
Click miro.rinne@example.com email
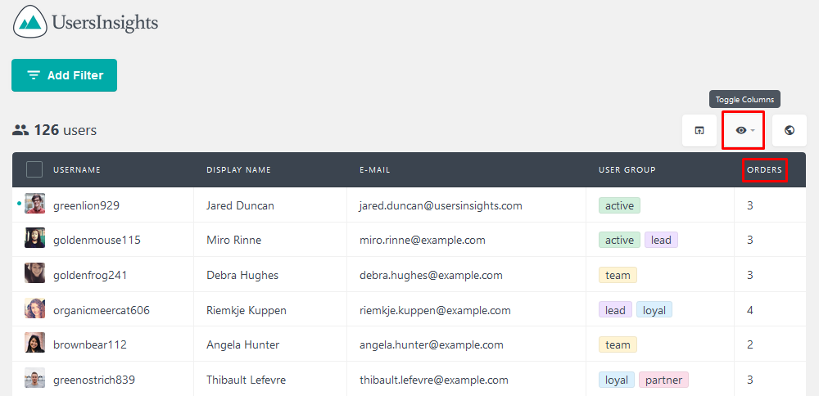point(423,240)
